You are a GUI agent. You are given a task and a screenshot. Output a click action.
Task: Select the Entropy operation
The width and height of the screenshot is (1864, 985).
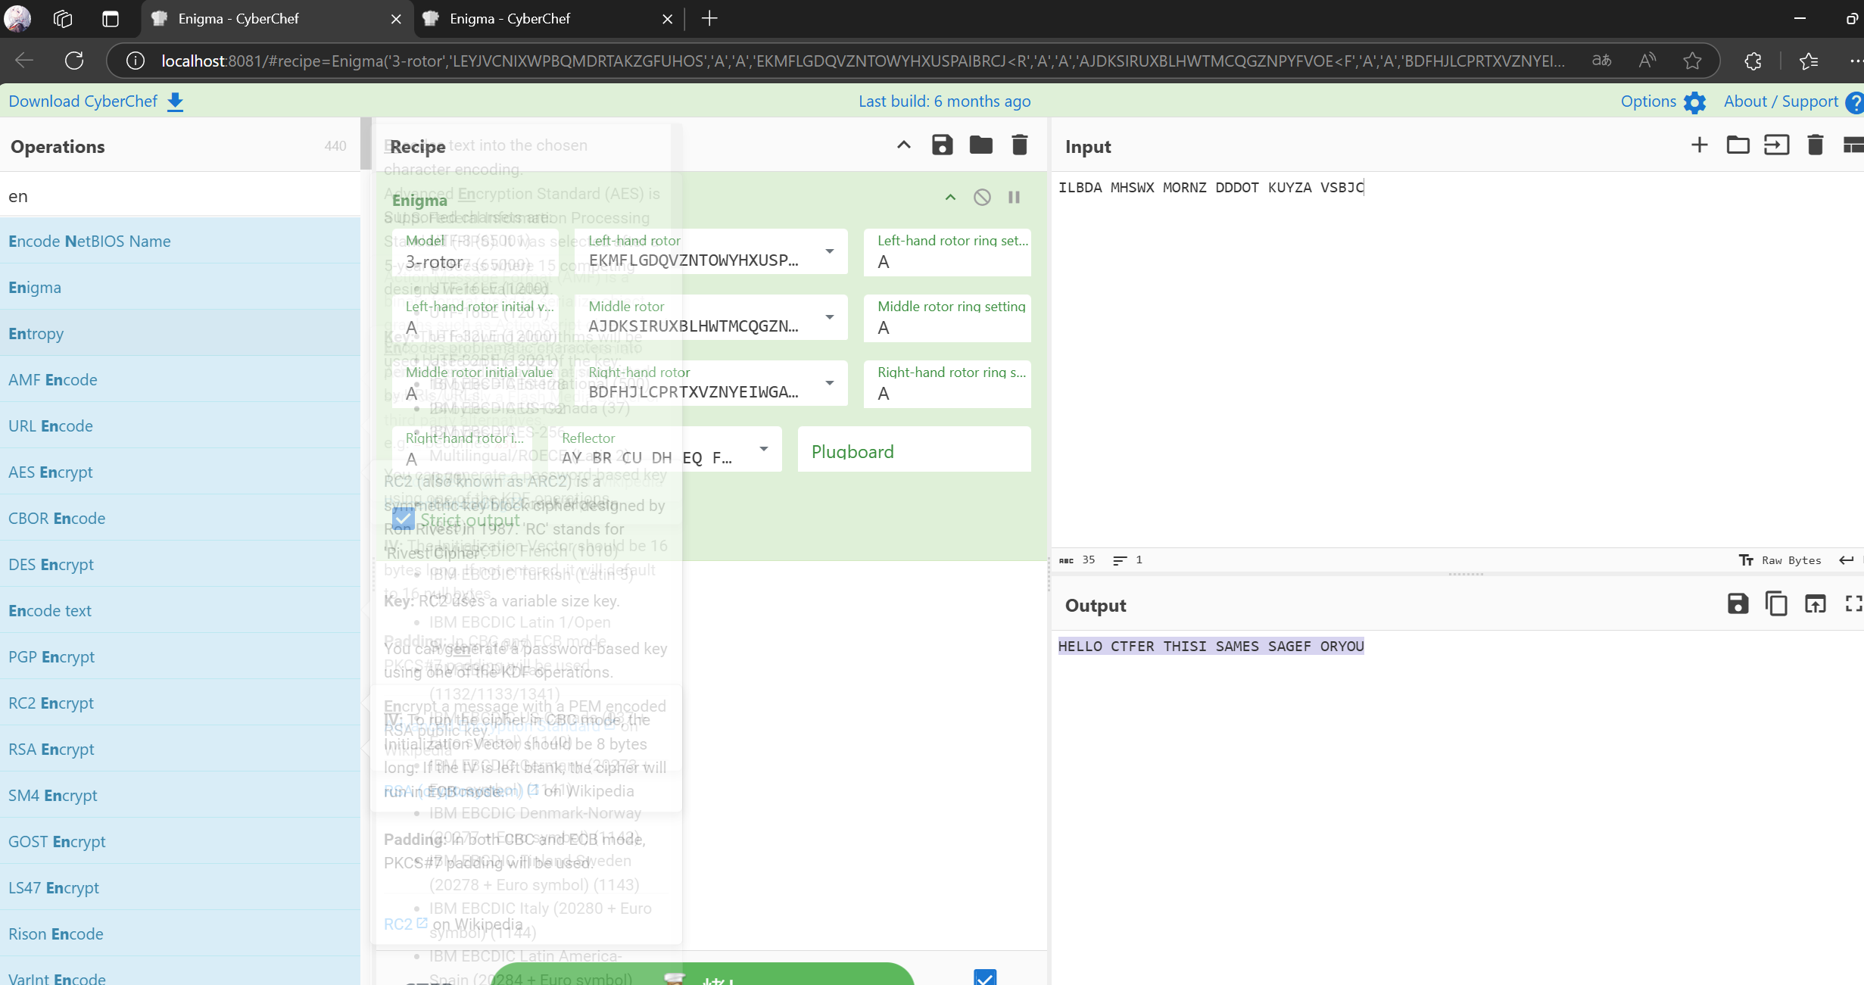[x=180, y=333]
